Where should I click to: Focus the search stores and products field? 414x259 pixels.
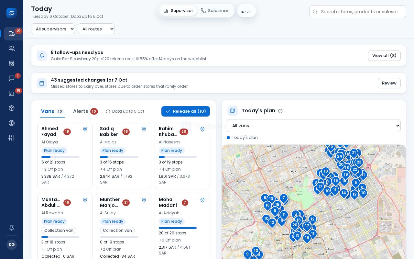[x=358, y=12]
